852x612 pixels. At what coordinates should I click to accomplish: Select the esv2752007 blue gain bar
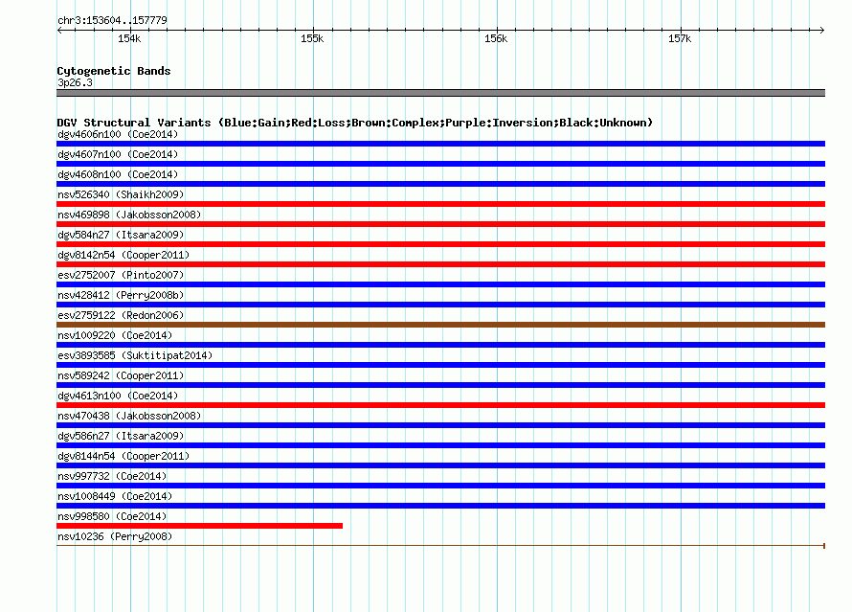tap(440, 284)
